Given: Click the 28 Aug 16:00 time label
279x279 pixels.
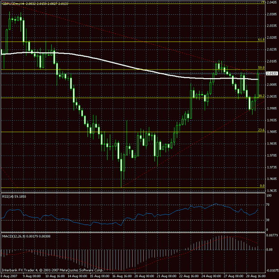Looking at the screenshot, I should [256, 276].
